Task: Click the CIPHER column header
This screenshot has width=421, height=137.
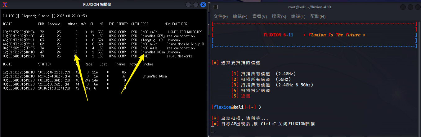Action: click(122, 24)
